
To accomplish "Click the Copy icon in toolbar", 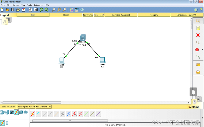I will [x=30, y=10].
